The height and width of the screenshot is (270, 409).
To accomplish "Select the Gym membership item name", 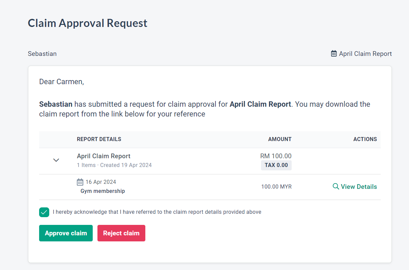I will pos(103,191).
